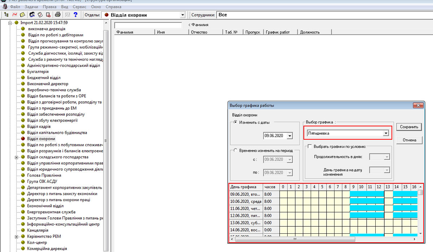Click the ball icon next to Бухгалтерія
This screenshot has height=252, width=433.
click(23, 72)
